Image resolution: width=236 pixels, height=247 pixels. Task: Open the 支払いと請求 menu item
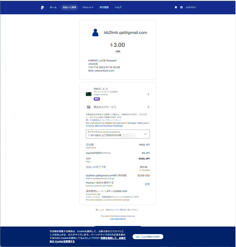click(69, 7)
